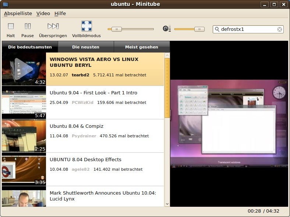Screen dimensions: 290x217
Task: Select the Die bedeutsamsten tab
Action: (30, 47)
